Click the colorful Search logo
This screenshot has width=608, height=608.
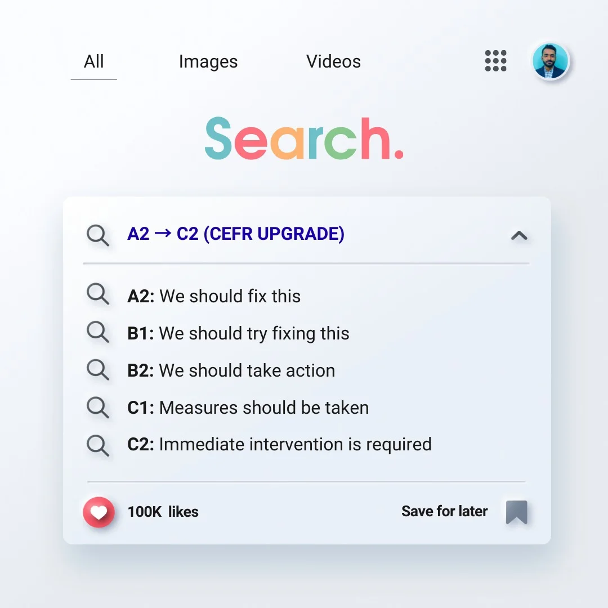point(304,138)
